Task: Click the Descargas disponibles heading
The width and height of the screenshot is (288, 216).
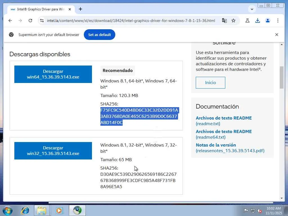Action: coord(40,54)
